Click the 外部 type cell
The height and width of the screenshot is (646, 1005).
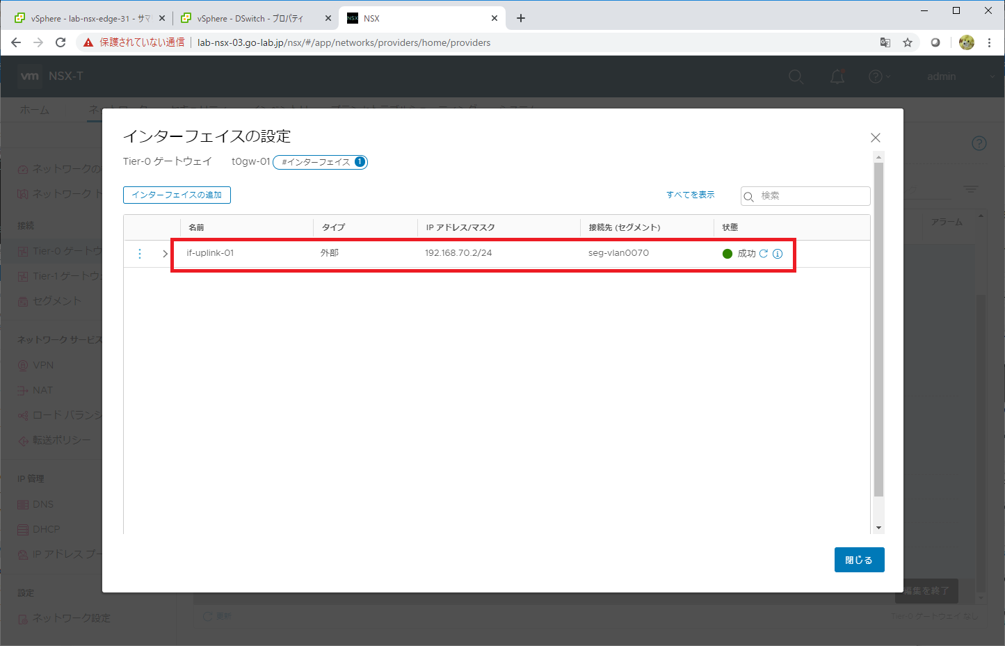point(329,253)
